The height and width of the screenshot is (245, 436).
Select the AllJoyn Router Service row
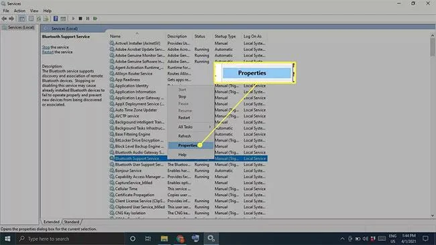tap(188, 74)
